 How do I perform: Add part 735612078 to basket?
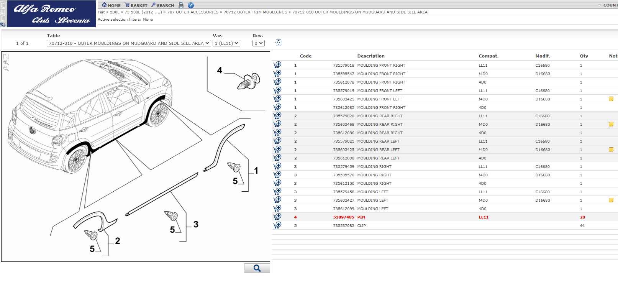[277, 82]
